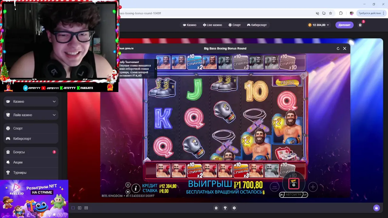Open the gift icon with badge 3

(360, 25)
